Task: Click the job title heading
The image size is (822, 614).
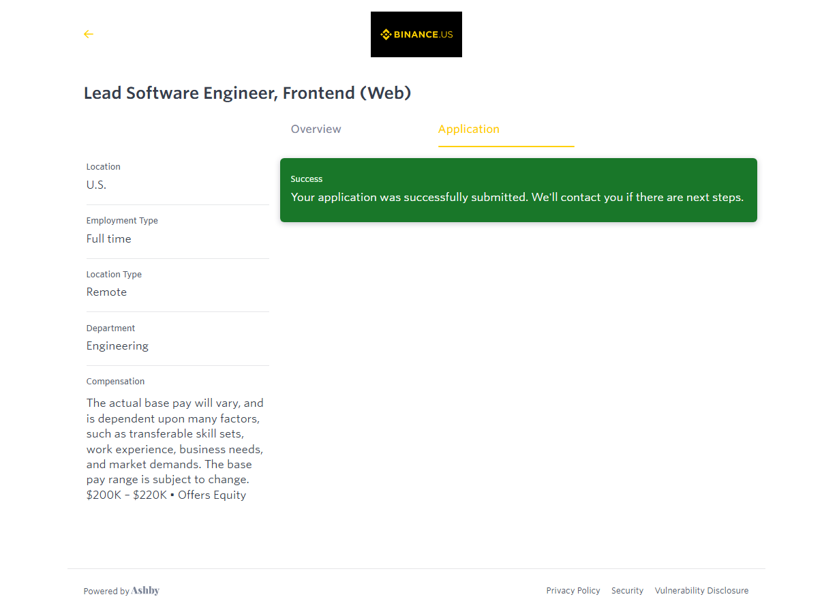Action: coord(247,93)
